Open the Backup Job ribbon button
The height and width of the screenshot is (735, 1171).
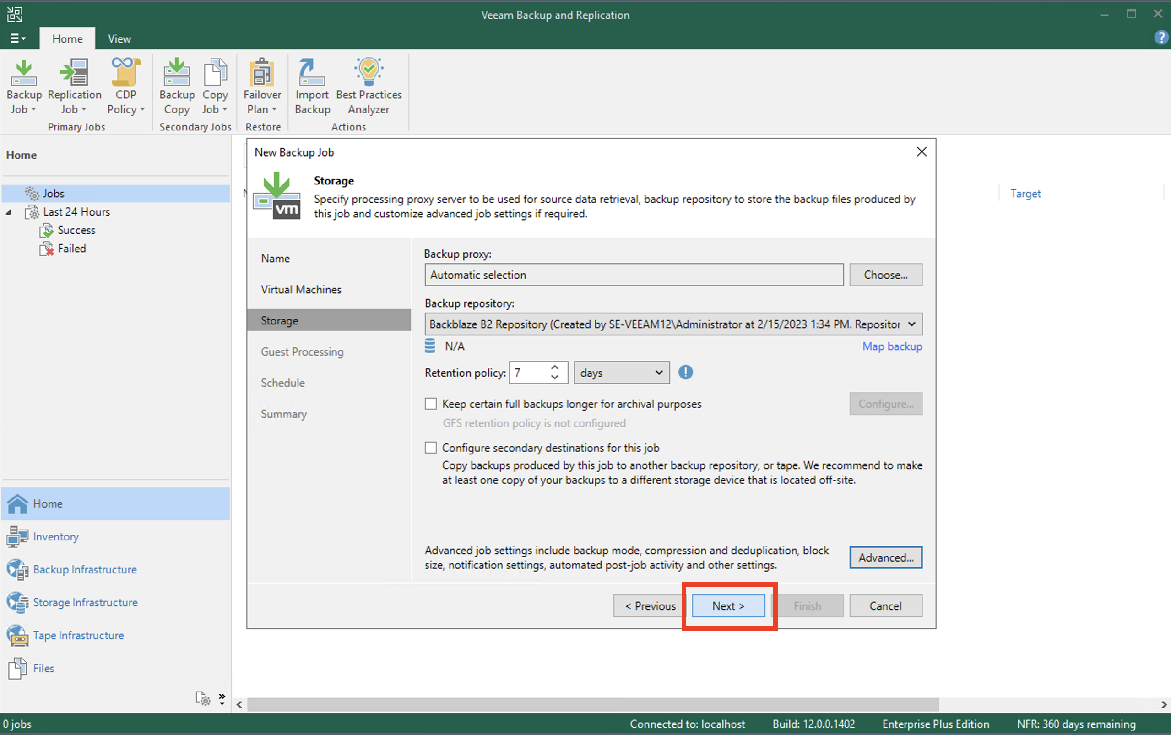pyautogui.click(x=24, y=86)
